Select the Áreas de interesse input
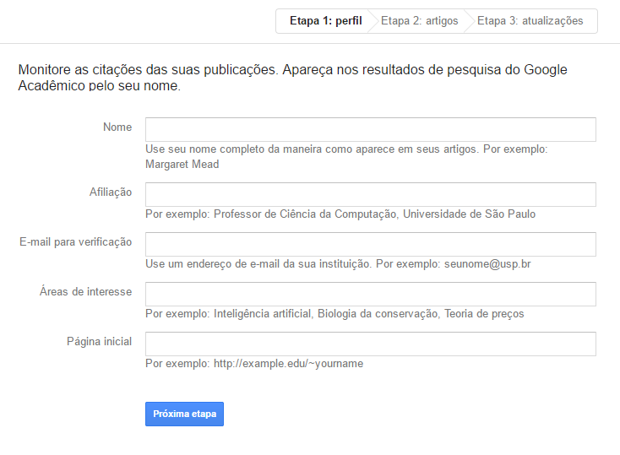The width and height of the screenshot is (620, 455). point(371,295)
